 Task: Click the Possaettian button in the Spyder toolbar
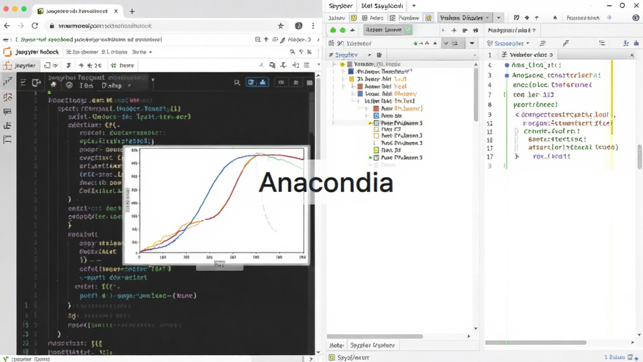point(583,18)
